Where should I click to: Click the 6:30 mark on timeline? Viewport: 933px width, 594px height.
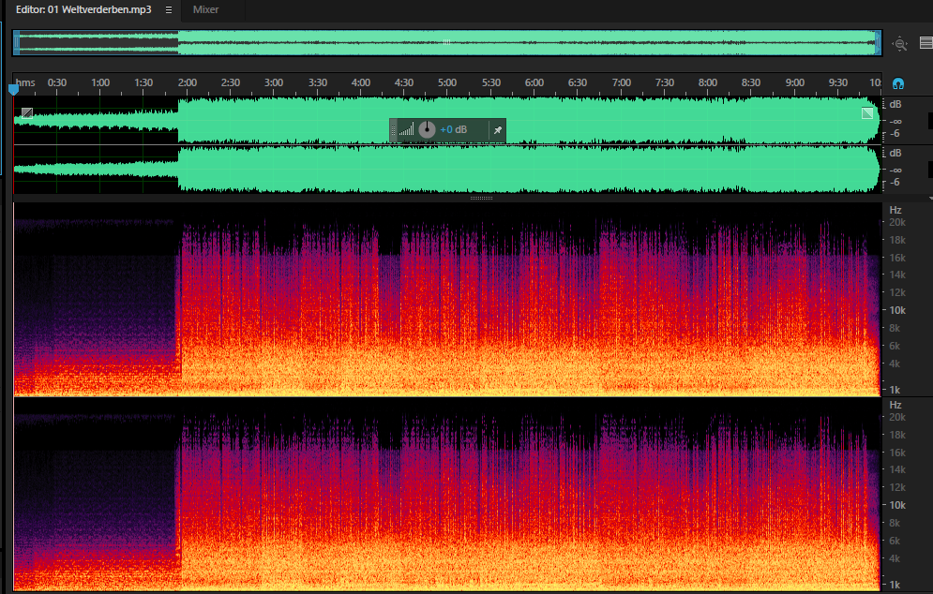point(578,82)
